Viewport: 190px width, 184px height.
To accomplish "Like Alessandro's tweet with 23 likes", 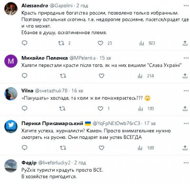I will pyautogui.click(x=100, y=43).
